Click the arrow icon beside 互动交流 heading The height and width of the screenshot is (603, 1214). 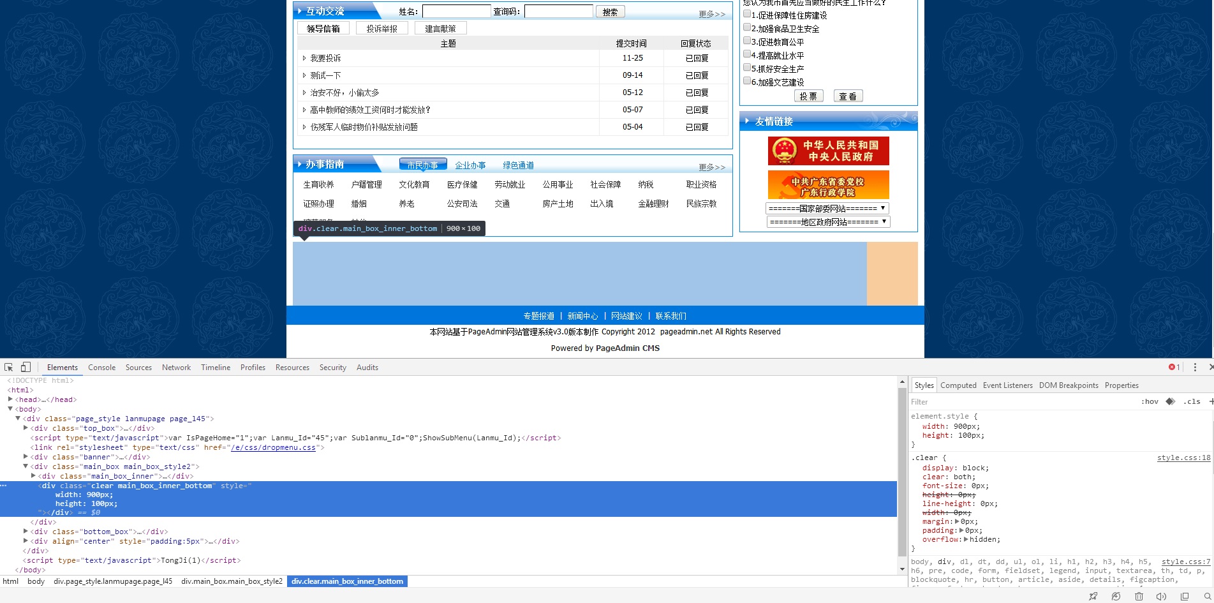coord(300,11)
